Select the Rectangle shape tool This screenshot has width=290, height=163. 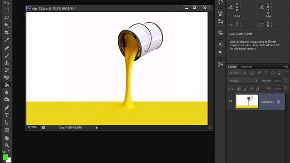pyautogui.click(x=7, y=130)
